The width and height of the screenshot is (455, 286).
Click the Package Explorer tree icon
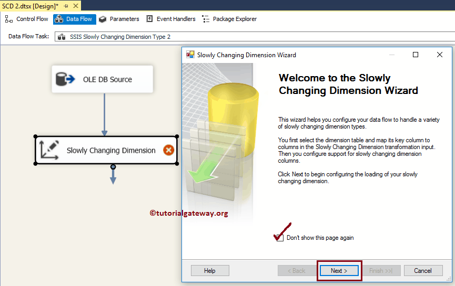pos(206,19)
